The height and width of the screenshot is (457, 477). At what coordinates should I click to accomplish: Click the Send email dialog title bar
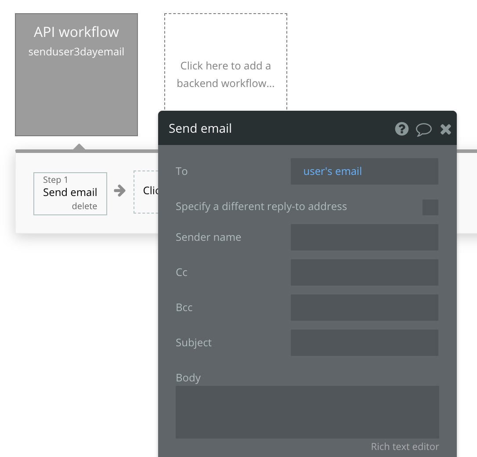(264, 128)
